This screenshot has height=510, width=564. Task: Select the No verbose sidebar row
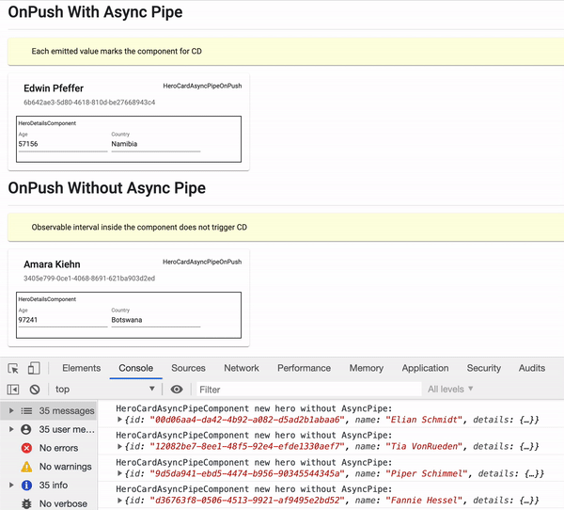click(49, 503)
